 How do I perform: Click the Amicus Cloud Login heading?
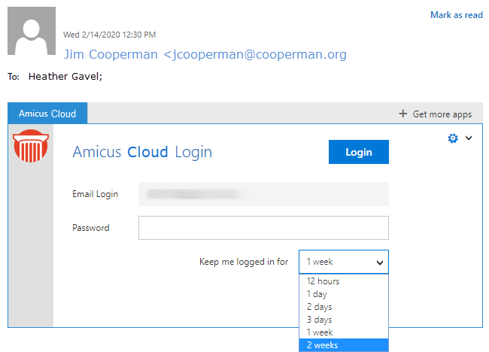pyautogui.click(x=142, y=152)
